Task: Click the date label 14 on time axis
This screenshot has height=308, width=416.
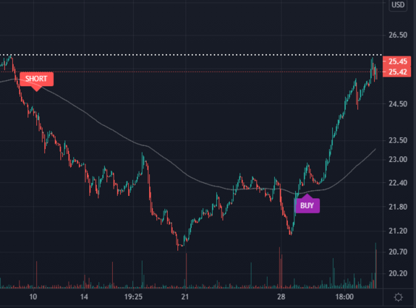Action: (84, 296)
